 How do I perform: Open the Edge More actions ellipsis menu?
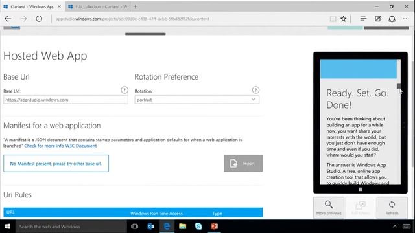[x=406, y=19]
